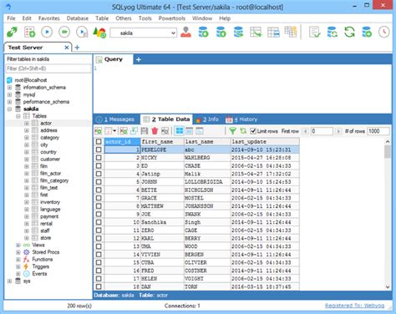Expand the Stored Procs folder node
Viewport: 396px width, 314px height.
tap(18, 252)
